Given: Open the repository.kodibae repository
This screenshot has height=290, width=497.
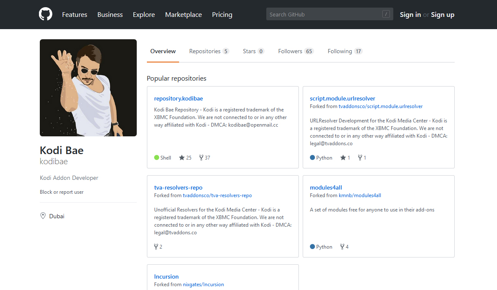Looking at the screenshot, I should (179, 98).
